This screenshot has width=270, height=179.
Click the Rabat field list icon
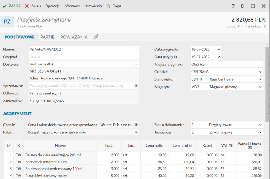(x=136, y=132)
